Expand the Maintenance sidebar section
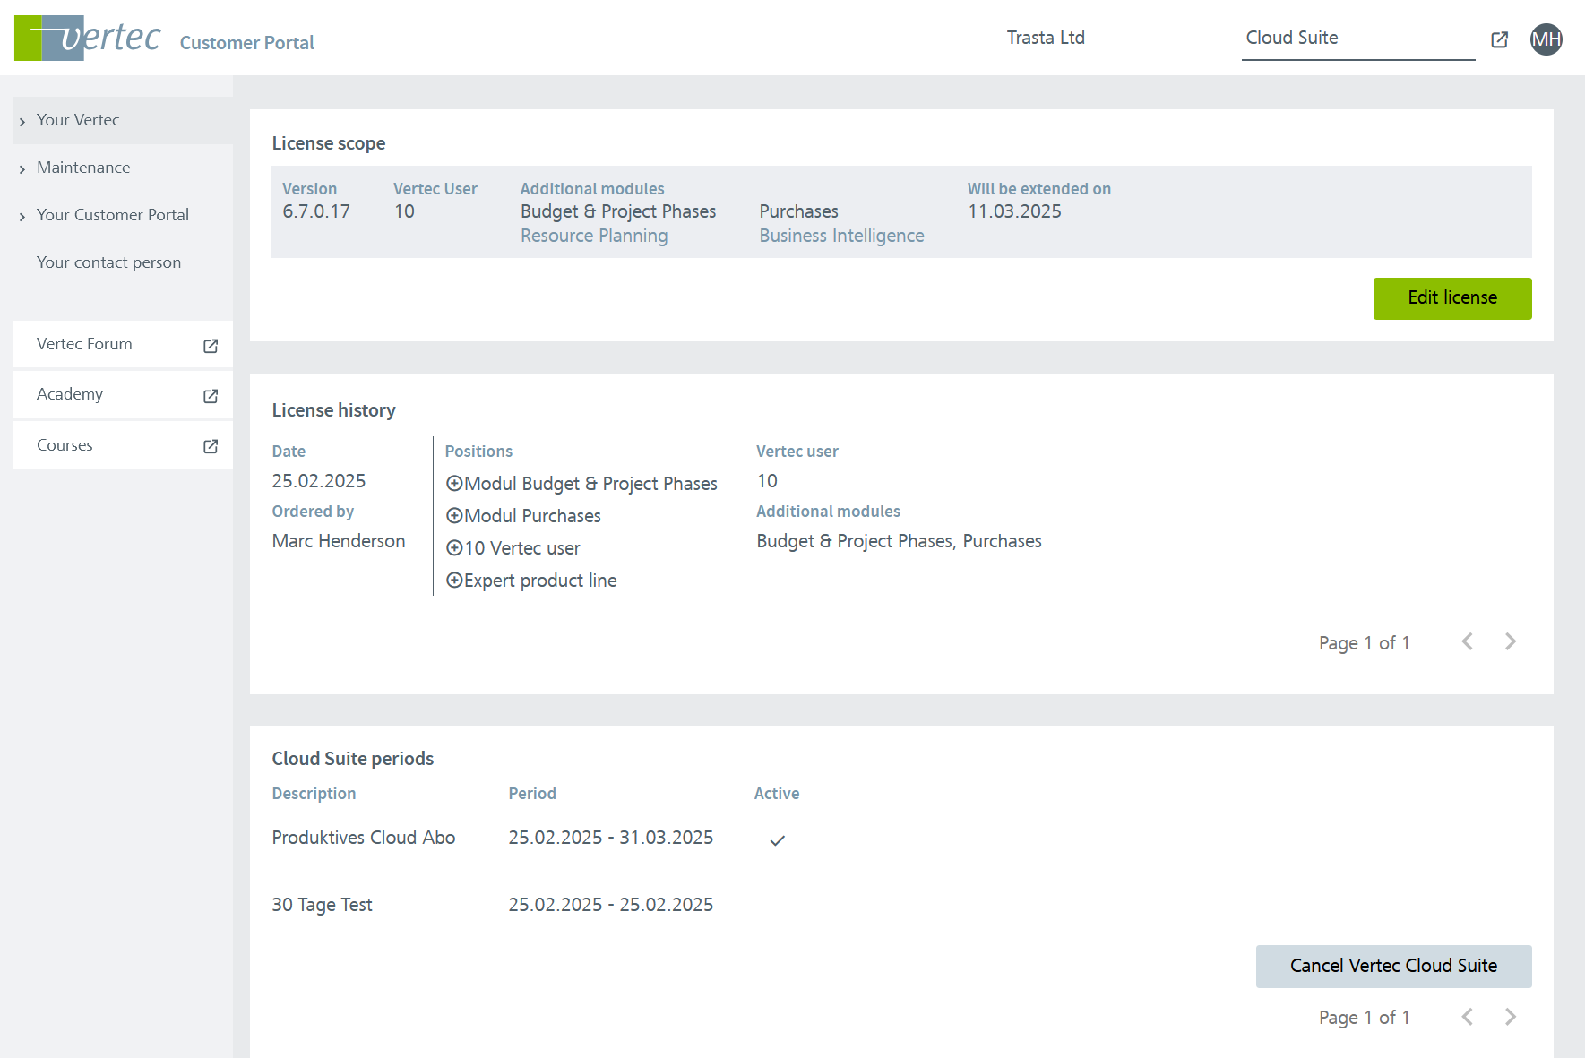 coord(83,168)
